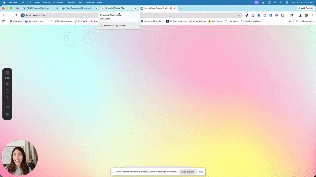Click the icon below the Loom control divider
This screenshot has width=316, height=177.
coord(7,107)
